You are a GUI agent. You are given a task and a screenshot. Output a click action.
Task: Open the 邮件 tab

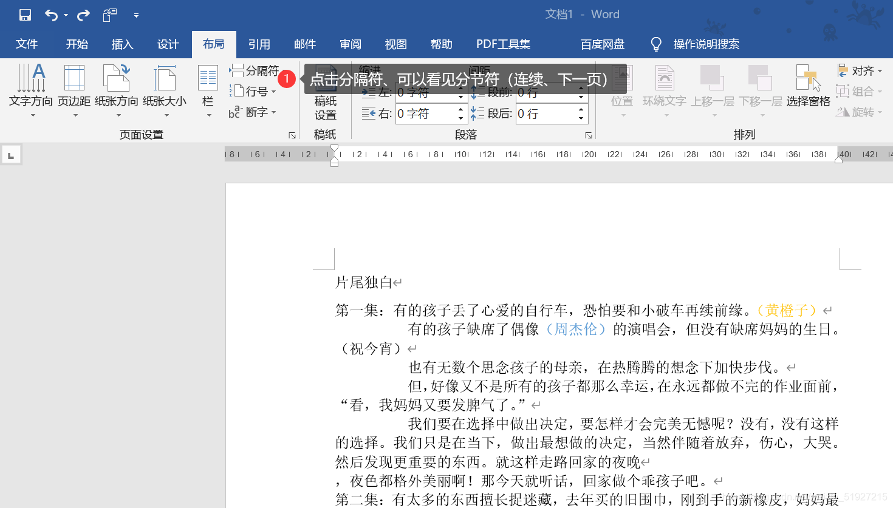tap(305, 44)
